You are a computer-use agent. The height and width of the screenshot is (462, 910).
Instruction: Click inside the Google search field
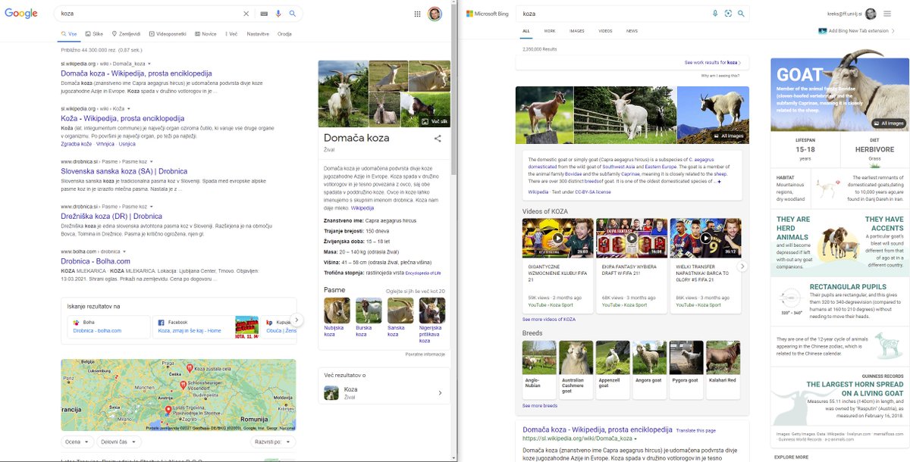point(149,14)
